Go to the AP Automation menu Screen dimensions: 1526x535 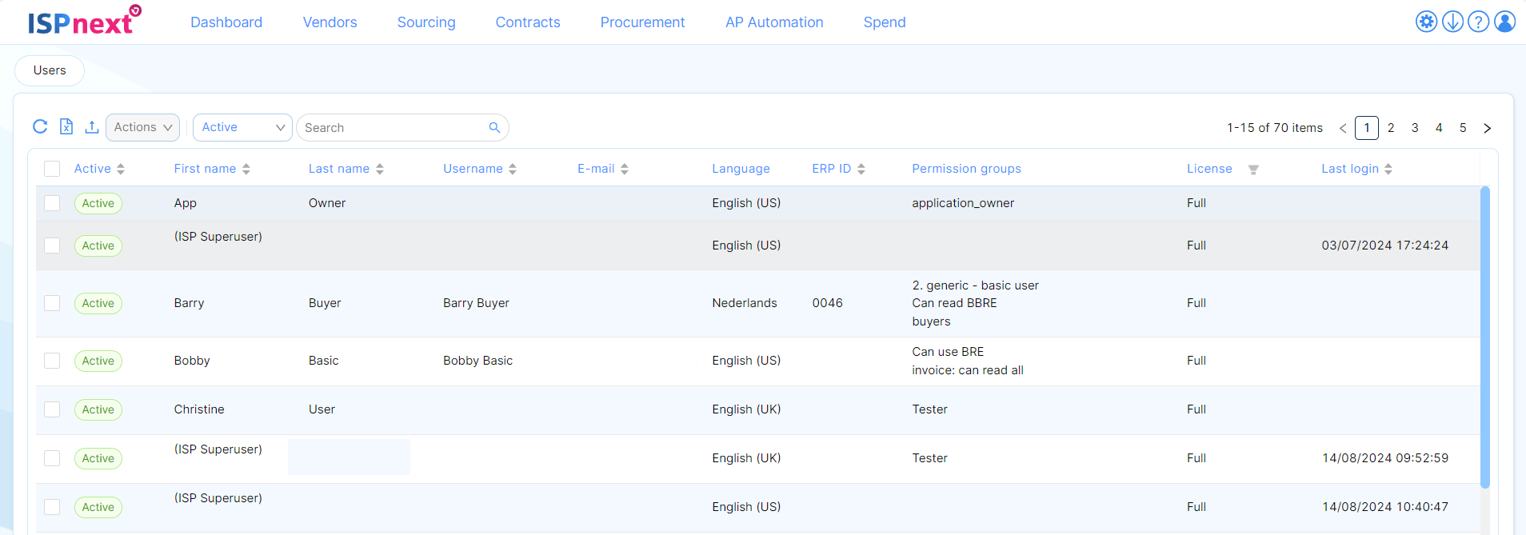coord(773,22)
